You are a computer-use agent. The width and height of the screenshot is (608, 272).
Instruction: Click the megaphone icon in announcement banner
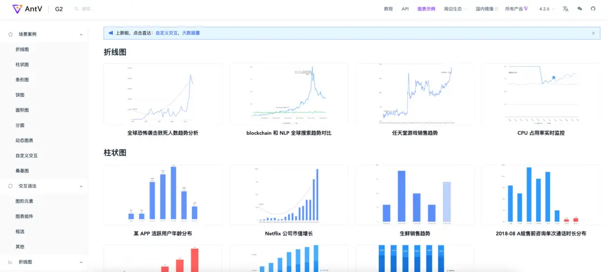111,33
